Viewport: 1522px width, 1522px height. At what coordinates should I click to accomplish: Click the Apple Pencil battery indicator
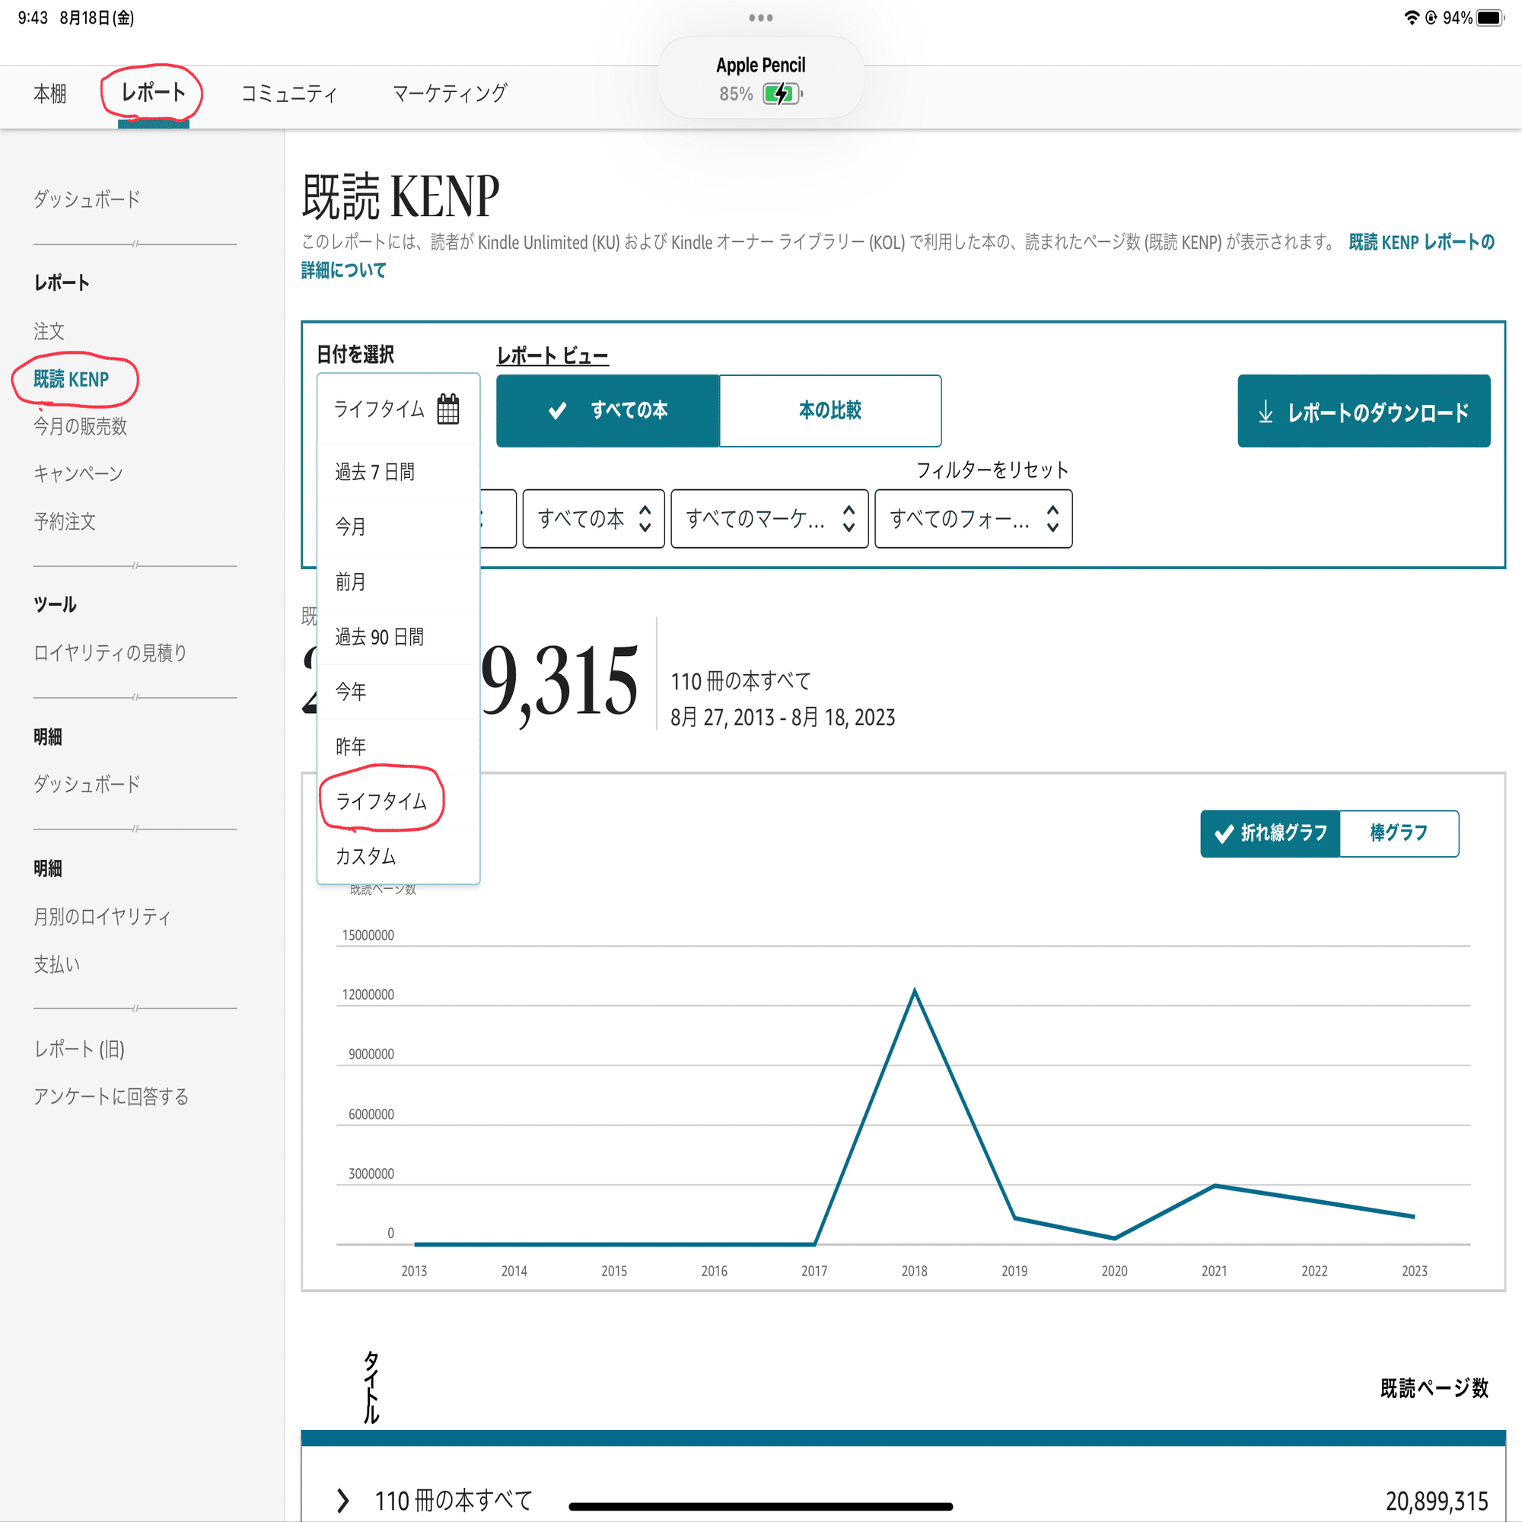pos(782,94)
